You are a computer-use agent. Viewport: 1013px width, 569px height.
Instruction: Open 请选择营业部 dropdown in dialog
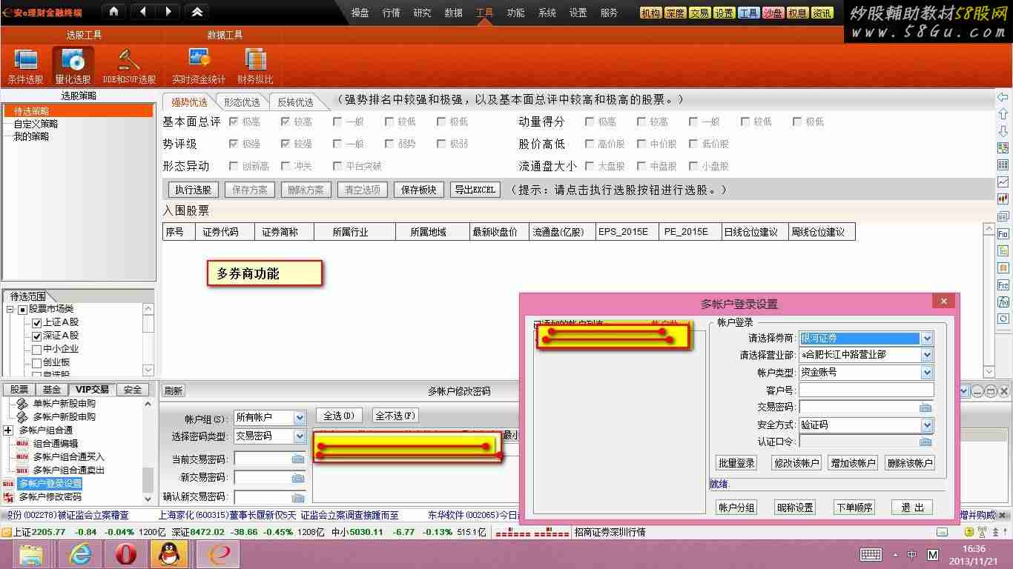tap(926, 355)
